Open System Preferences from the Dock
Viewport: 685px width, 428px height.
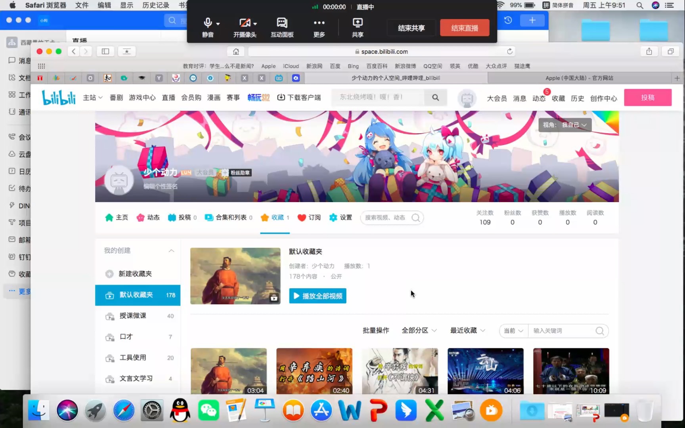[x=152, y=410]
